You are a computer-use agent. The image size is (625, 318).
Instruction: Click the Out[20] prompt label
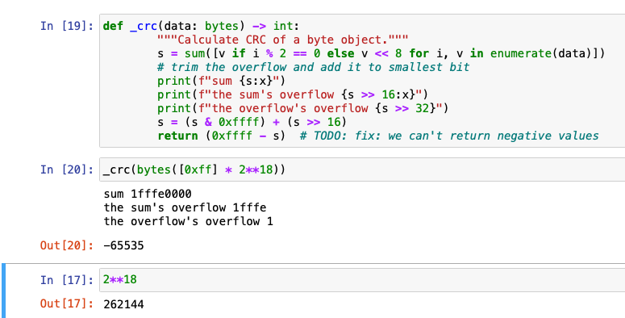coord(67,245)
